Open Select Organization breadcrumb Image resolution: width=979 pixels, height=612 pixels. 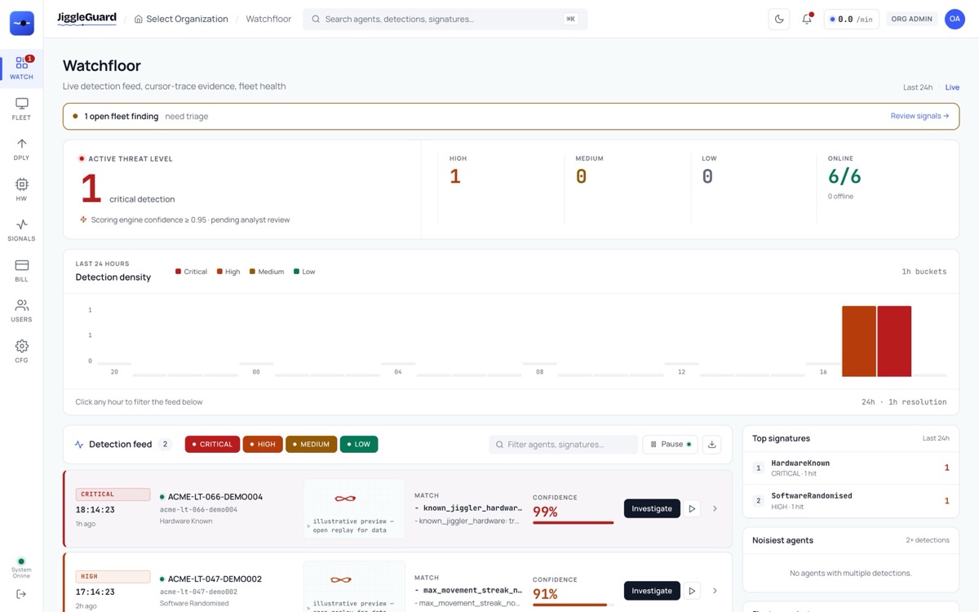[181, 19]
